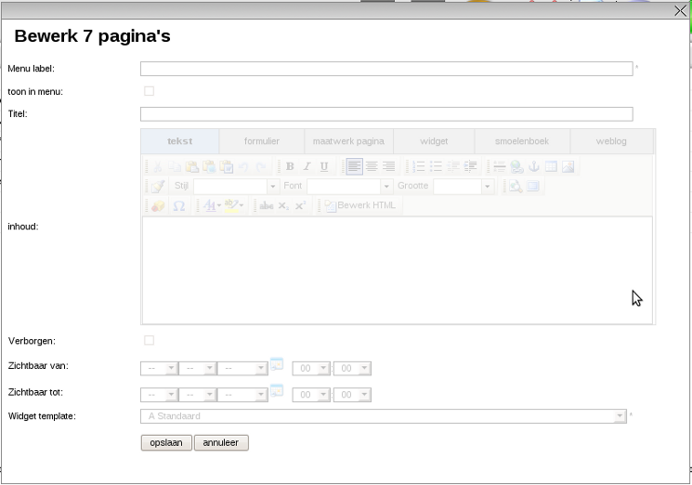Open highlight background color picker
This screenshot has width=692, height=485.
click(x=234, y=205)
